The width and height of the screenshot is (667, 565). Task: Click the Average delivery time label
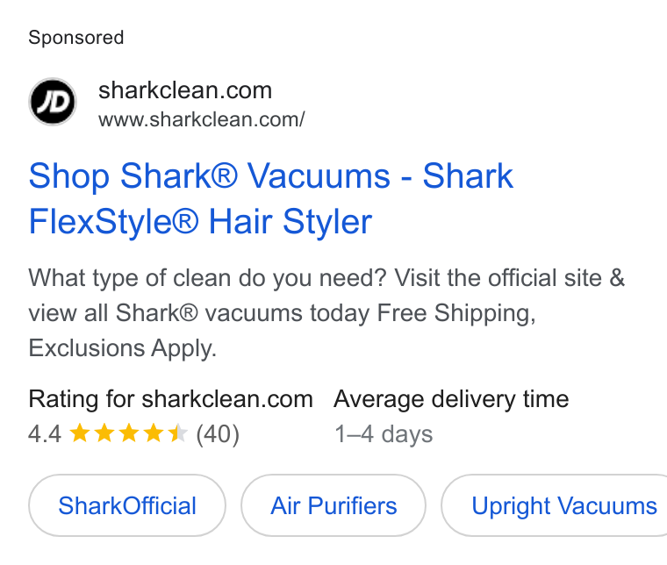[451, 399]
